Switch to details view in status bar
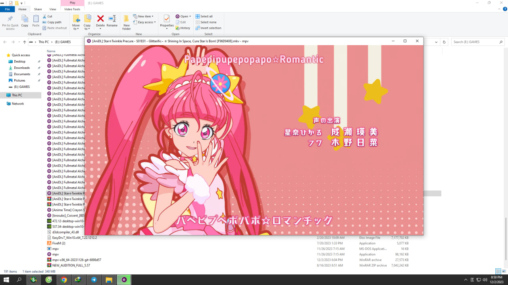 coord(498,272)
